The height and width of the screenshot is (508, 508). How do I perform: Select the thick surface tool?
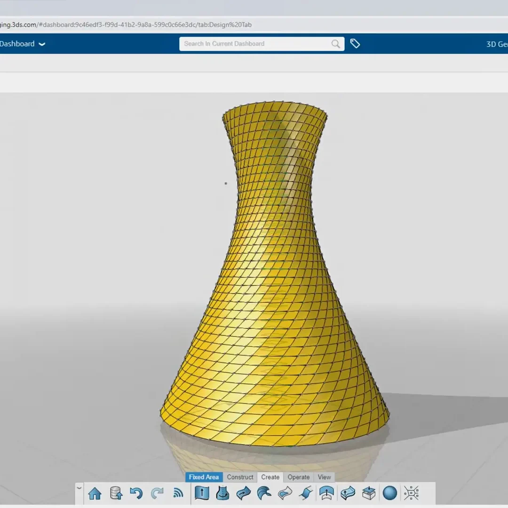348,493
